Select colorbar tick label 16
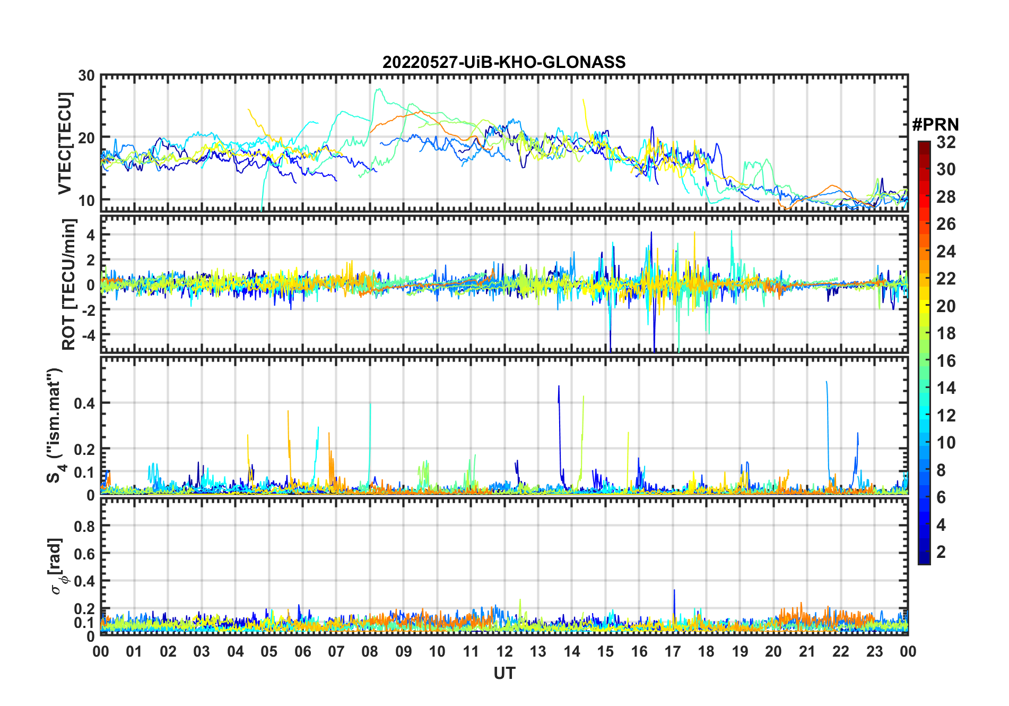 (x=946, y=361)
